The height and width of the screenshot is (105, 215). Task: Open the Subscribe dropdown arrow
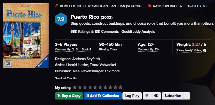(x=187, y=96)
